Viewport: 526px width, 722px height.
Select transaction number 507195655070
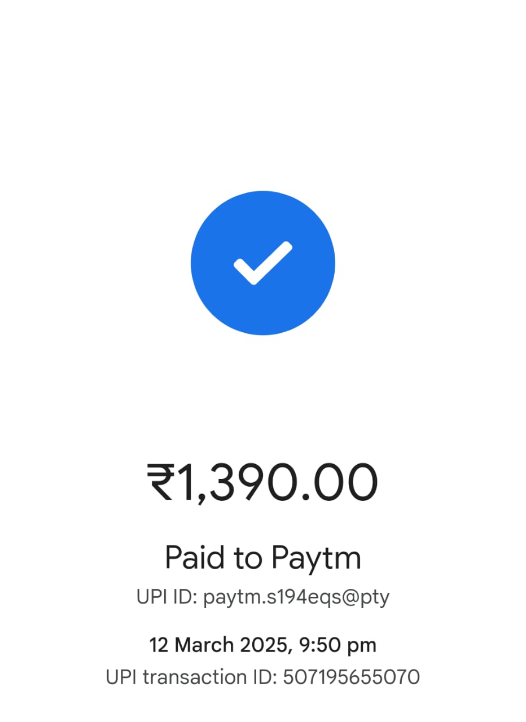pos(352,677)
